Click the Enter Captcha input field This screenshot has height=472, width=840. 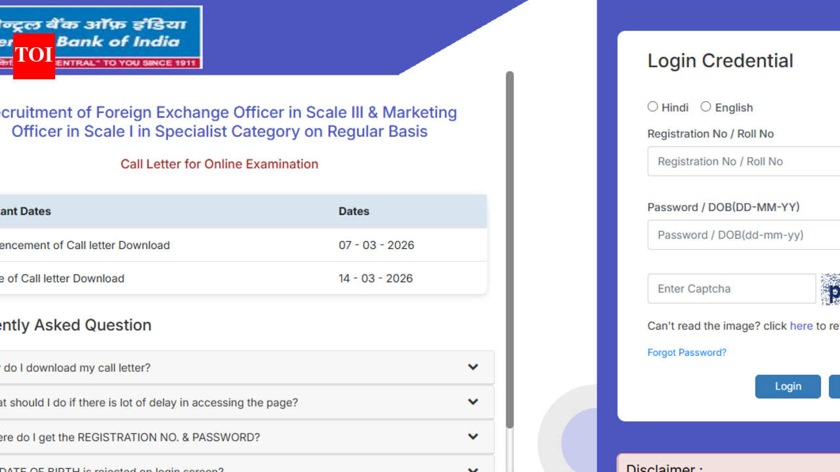731,288
